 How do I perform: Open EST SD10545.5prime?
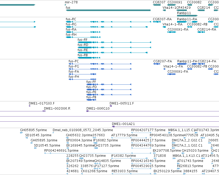coord(36,148)
